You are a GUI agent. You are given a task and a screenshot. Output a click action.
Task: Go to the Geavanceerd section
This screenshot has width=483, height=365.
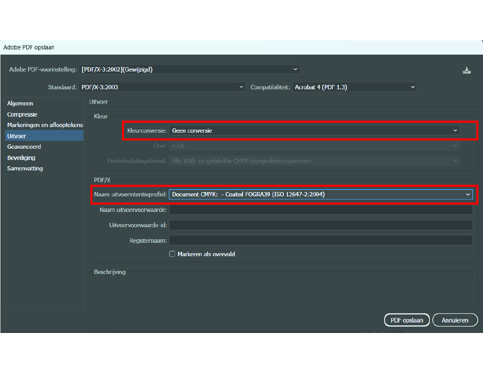(x=24, y=147)
